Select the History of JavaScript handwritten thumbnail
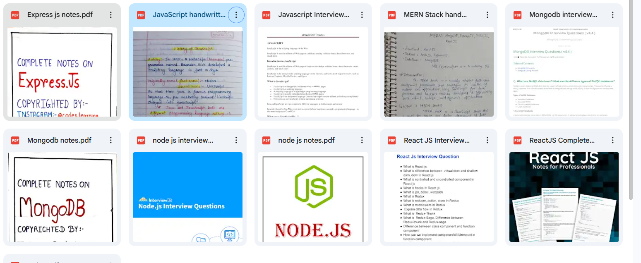 pyautogui.click(x=187, y=72)
